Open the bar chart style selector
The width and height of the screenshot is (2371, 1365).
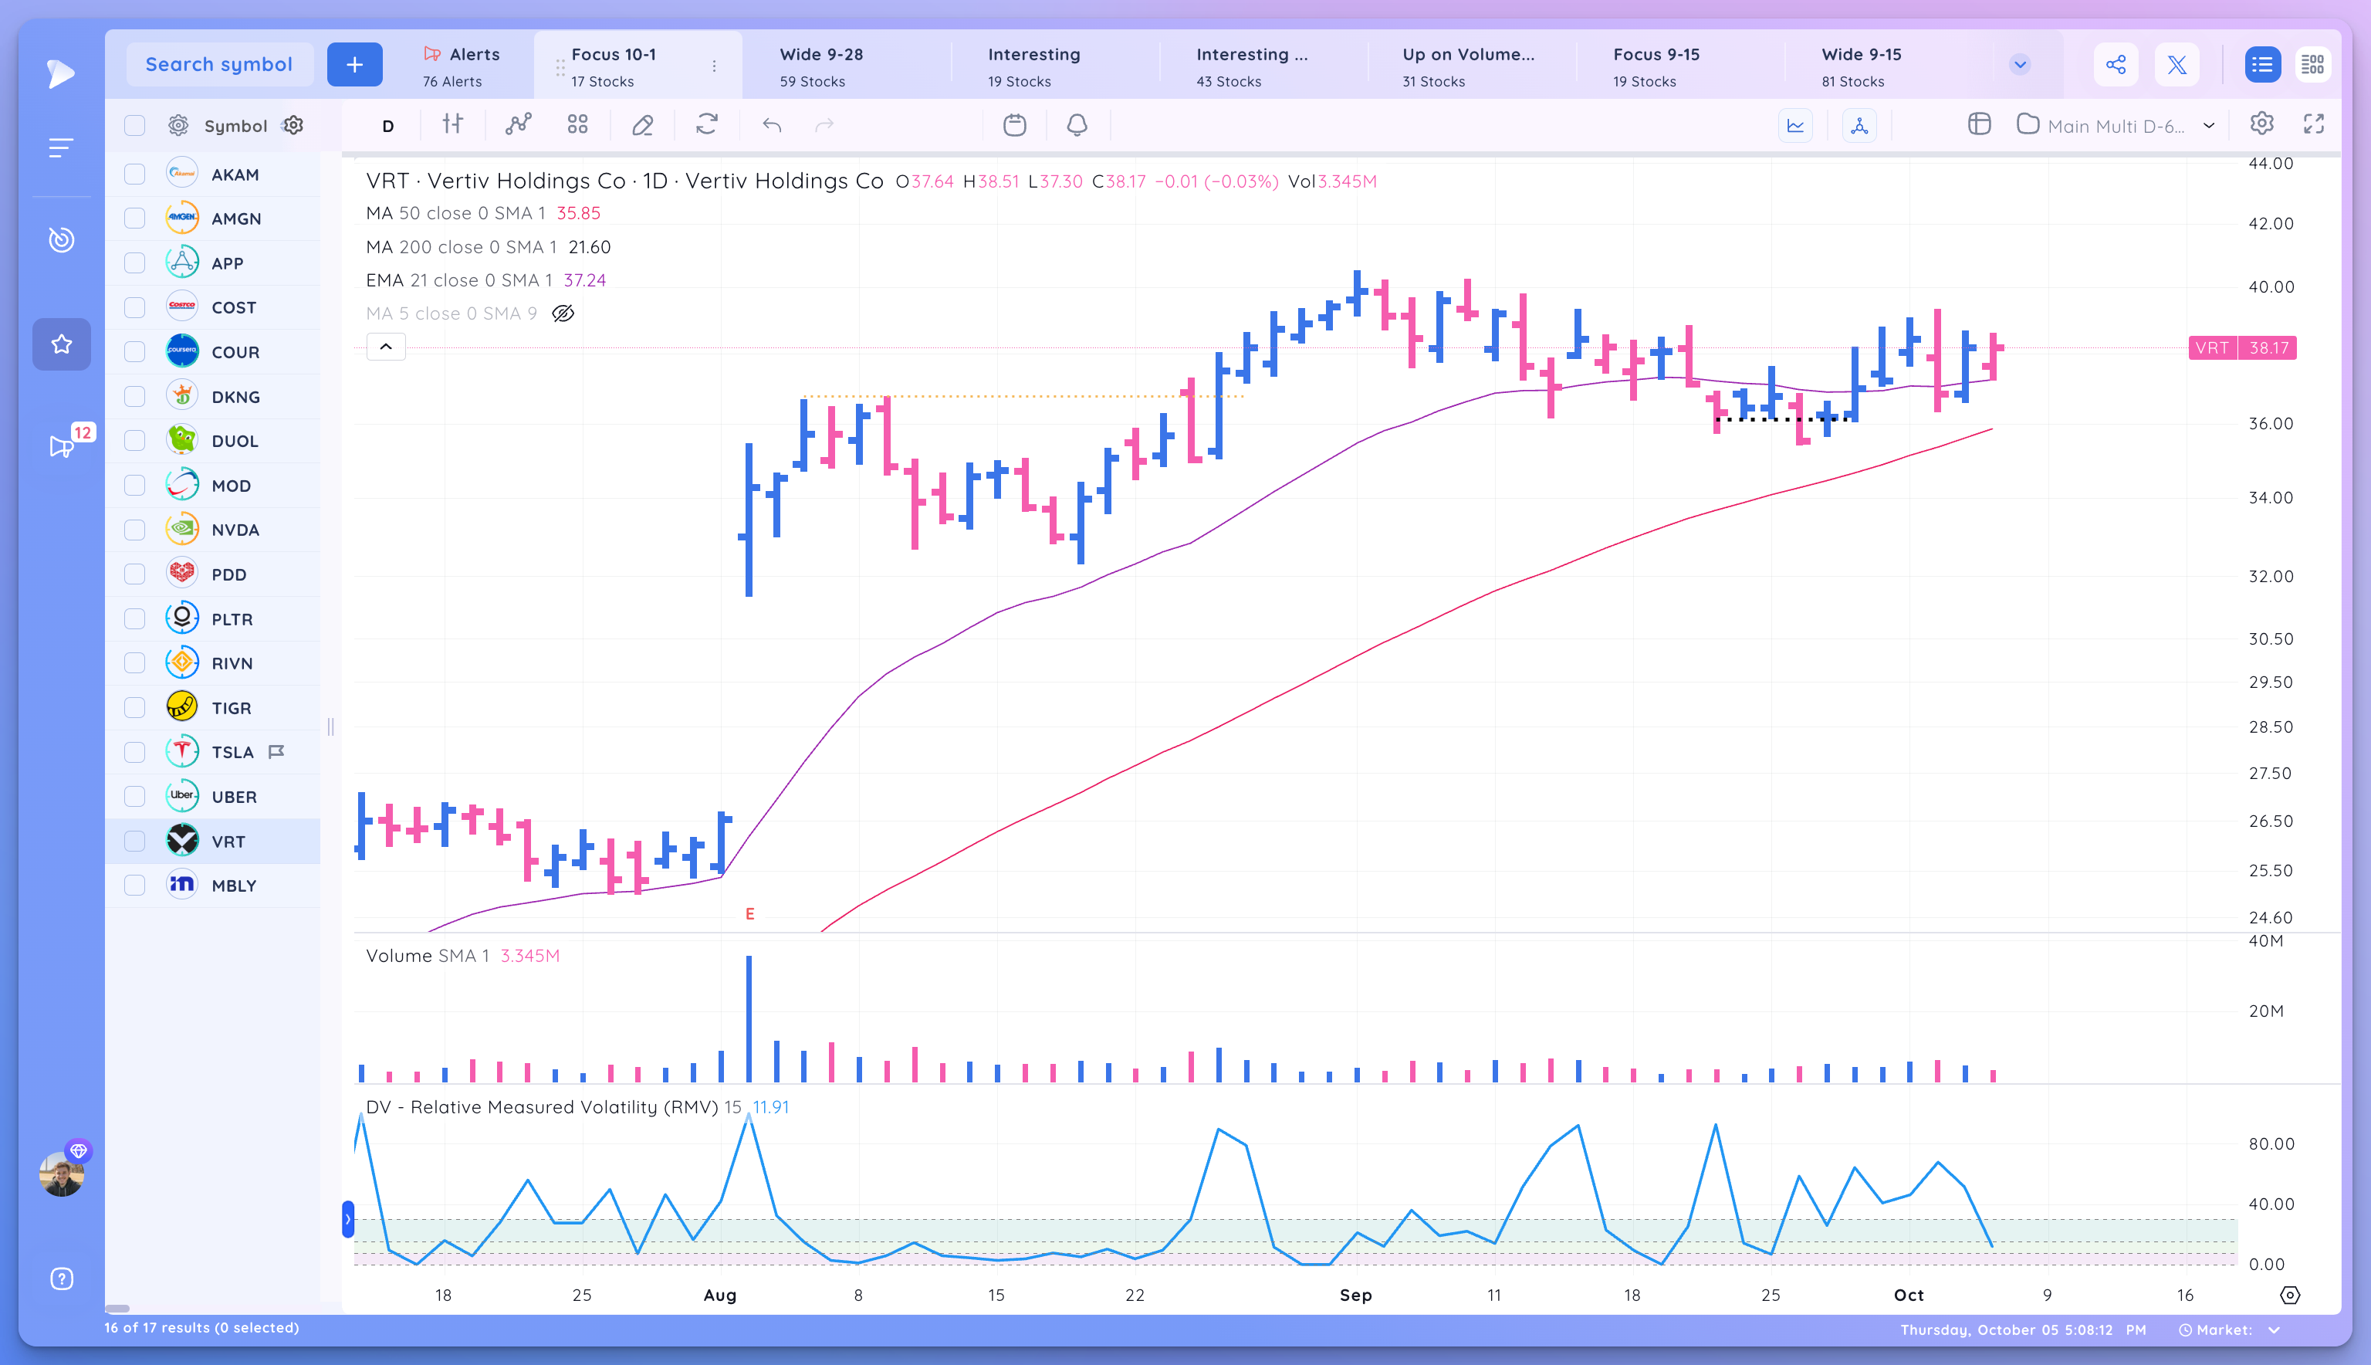click(452, 125)
